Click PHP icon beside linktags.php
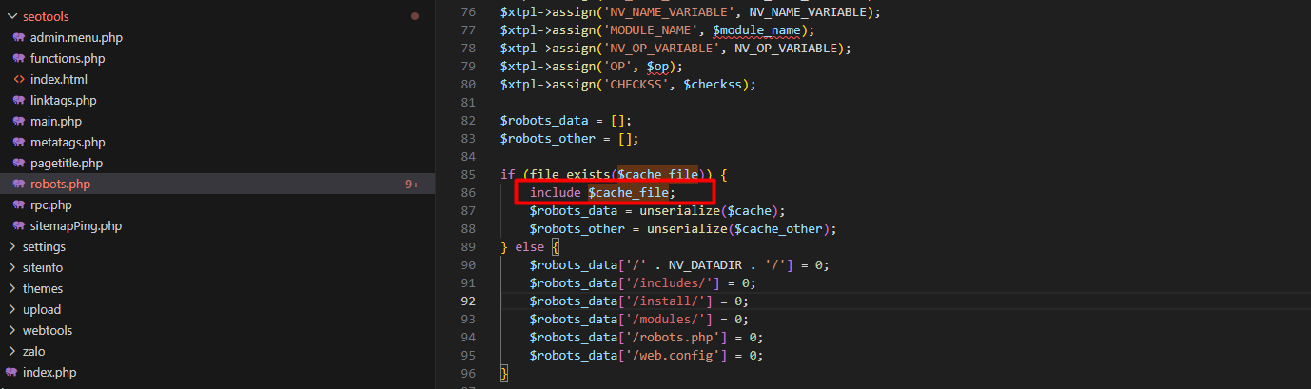The width and height of the screenshot is (1311, 389). pos(19,101)
